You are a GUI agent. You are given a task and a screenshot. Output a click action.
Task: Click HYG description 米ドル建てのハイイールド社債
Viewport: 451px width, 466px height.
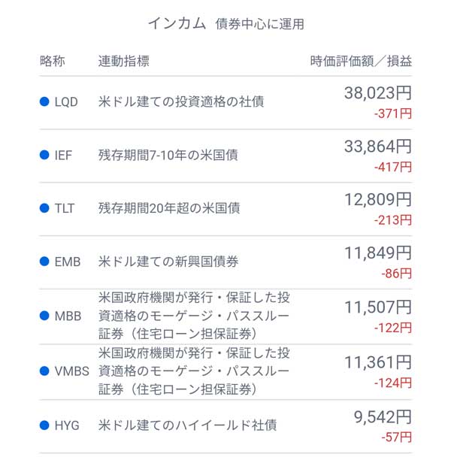click(x=188, y=425)
